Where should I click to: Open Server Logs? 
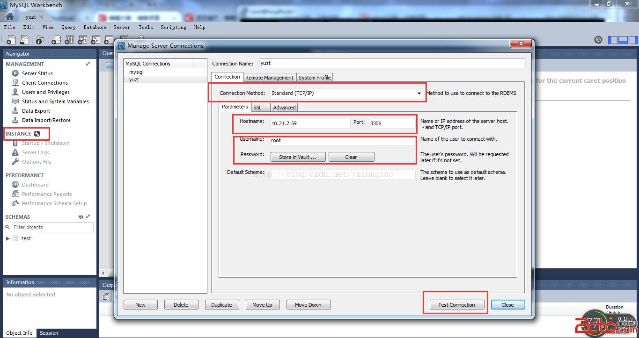36,152
